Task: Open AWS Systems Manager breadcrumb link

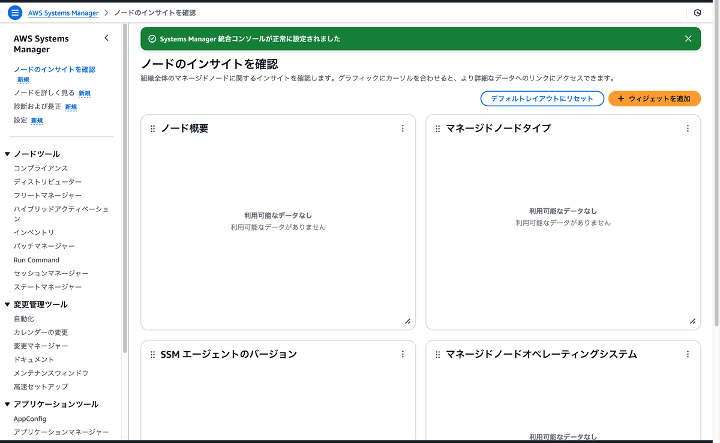Action: tap(63, 13)
